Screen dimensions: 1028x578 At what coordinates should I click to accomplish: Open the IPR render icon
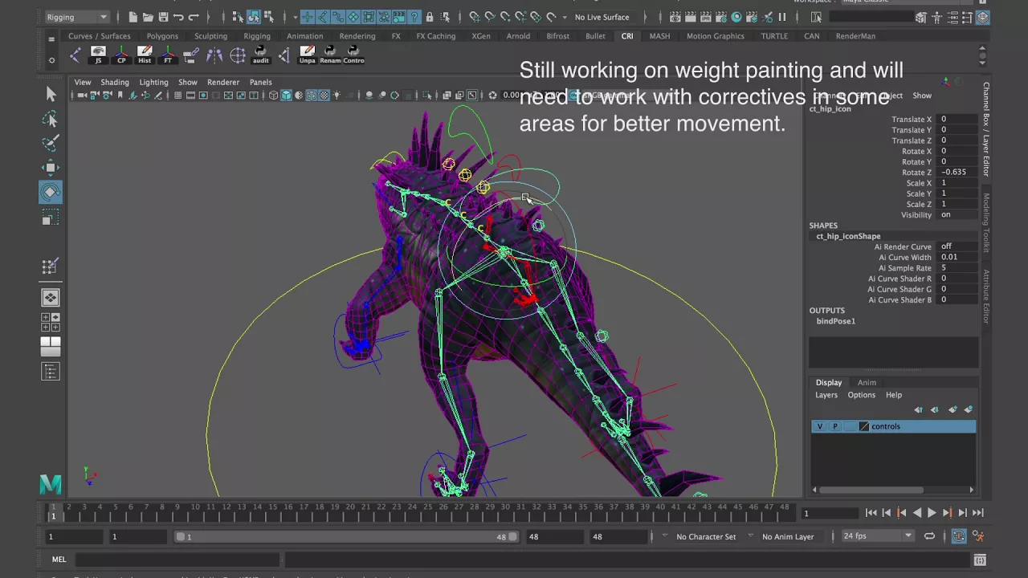click(705, 17)
